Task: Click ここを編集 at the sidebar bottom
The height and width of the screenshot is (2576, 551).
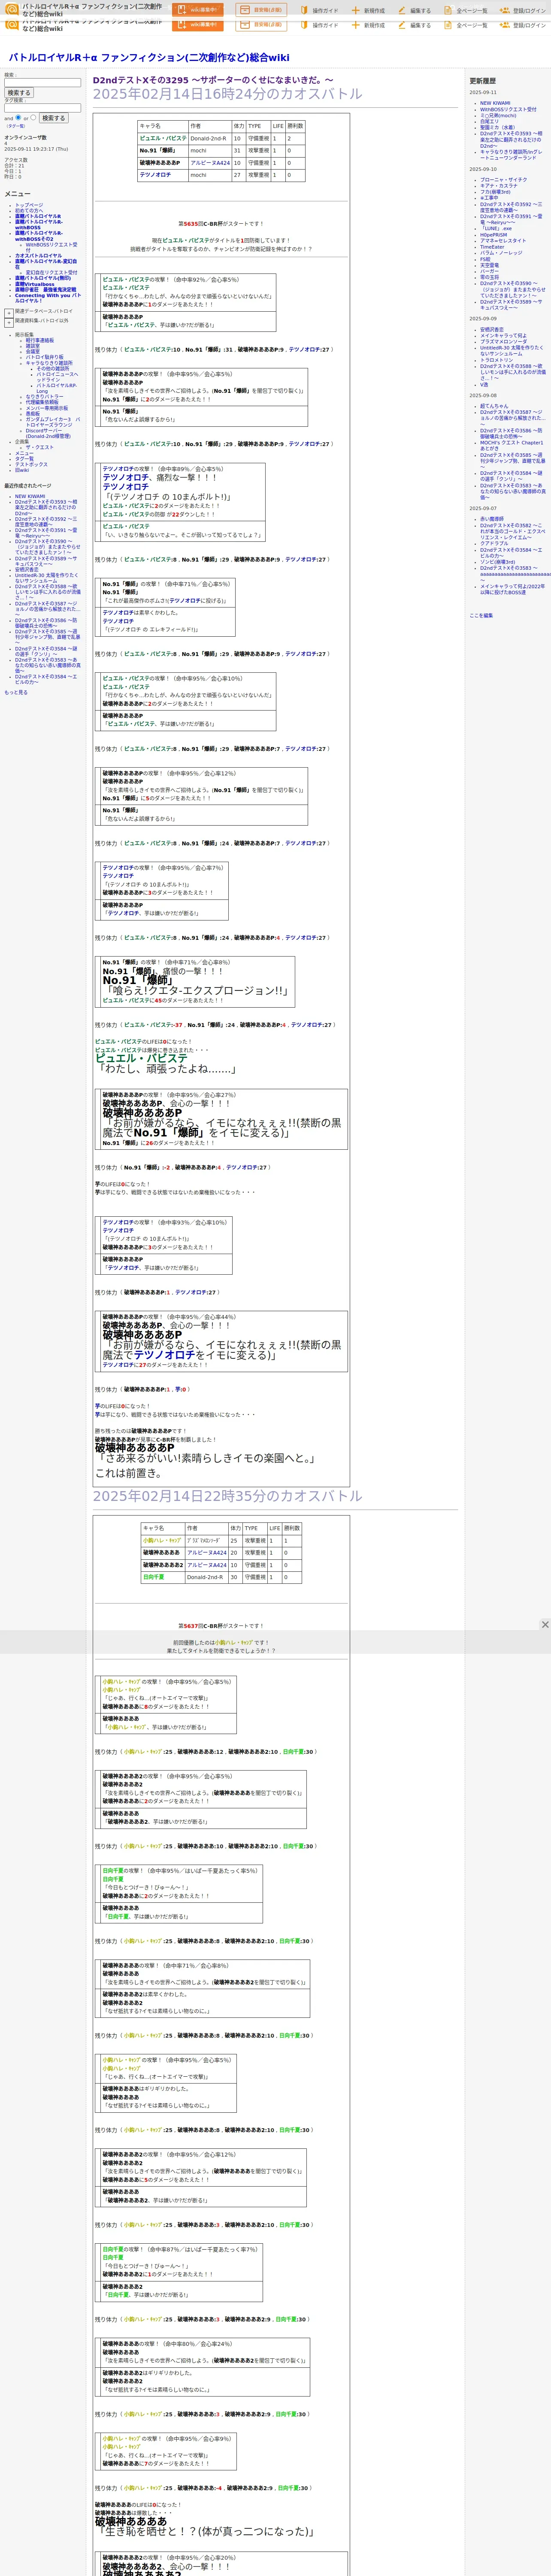Action: [481, 616]
